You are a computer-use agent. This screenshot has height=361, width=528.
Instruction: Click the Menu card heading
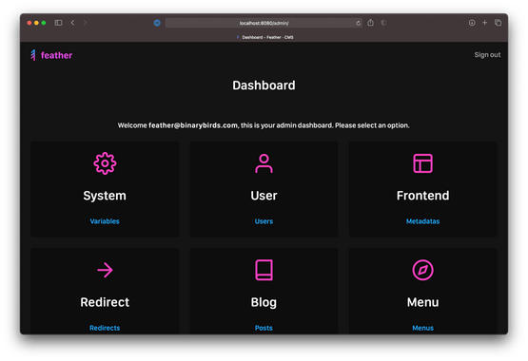point(423,302)
